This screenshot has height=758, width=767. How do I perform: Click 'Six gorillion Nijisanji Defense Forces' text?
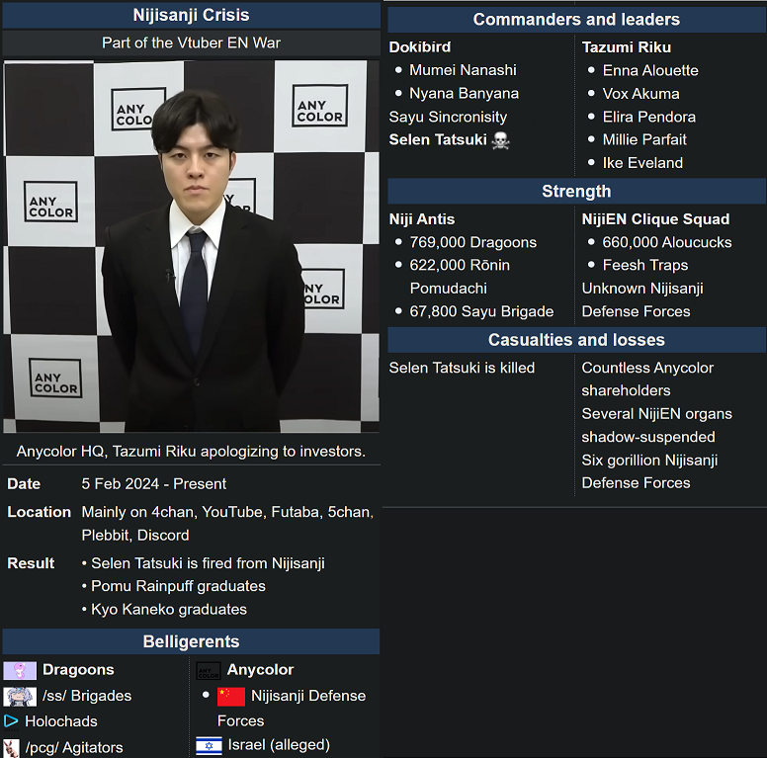coord(650,471)
